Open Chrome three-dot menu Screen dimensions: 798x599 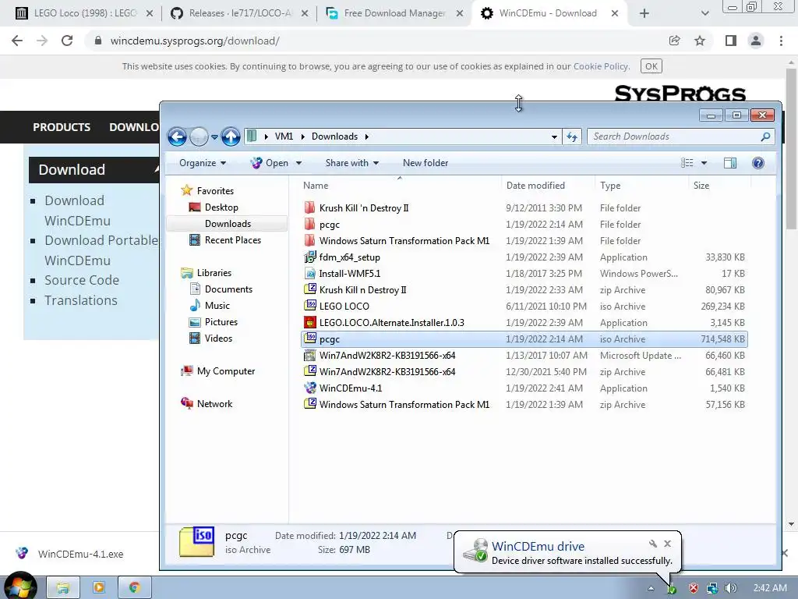781,41
